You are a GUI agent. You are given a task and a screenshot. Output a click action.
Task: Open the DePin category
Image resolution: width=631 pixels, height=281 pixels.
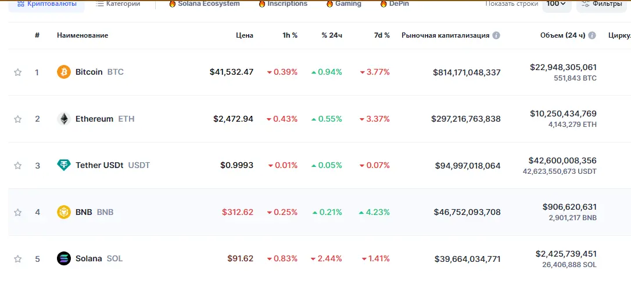tap(395, 4)
